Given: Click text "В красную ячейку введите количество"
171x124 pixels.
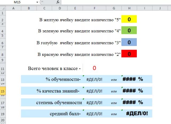Looking at the screenshot, I should pos(76,54).
